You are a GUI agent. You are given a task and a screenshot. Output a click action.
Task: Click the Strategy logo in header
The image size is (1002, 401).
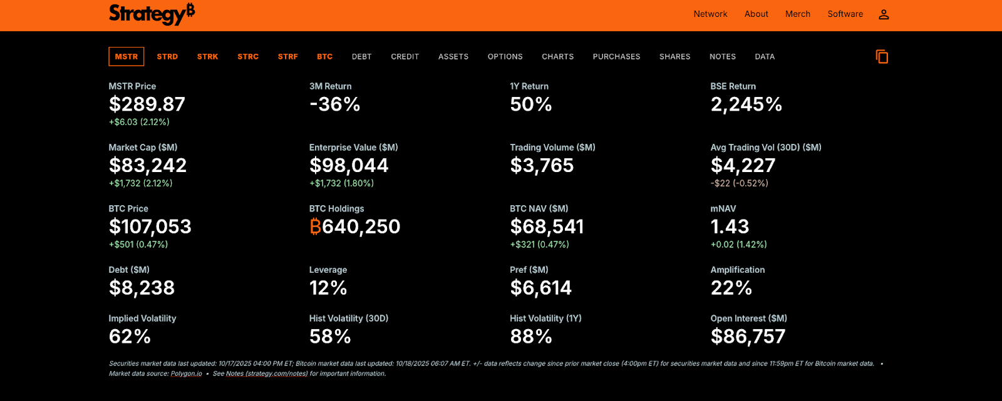pos(152,14)
